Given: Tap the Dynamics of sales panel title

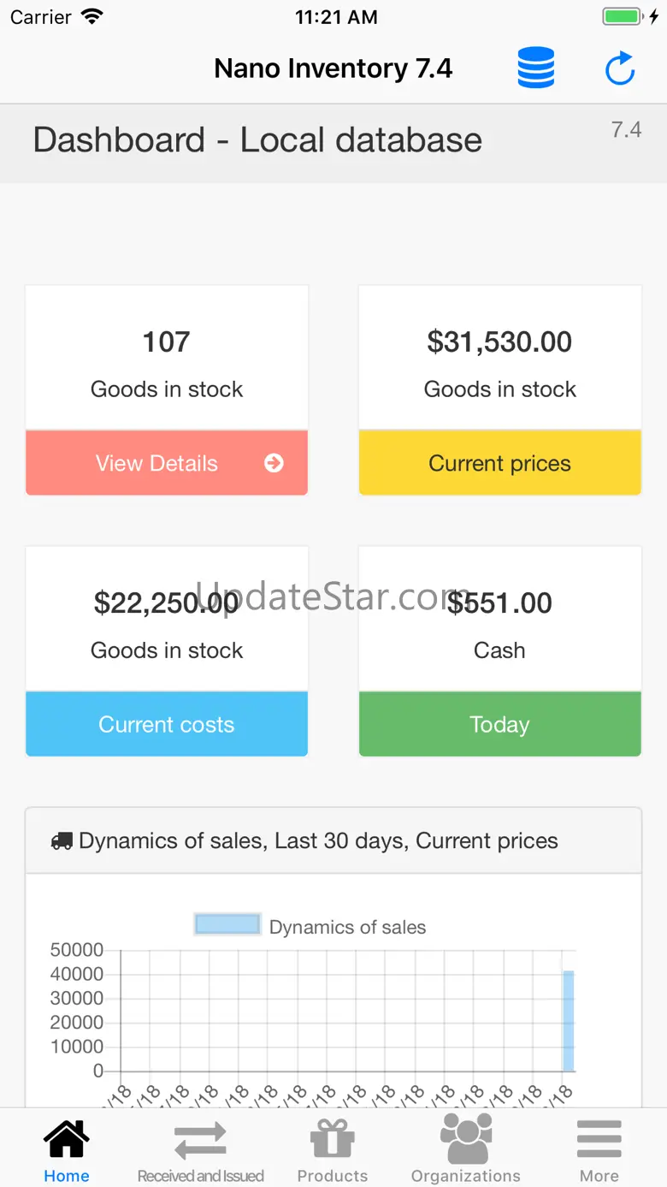Looking at the screenshot, I should point(318,841).
